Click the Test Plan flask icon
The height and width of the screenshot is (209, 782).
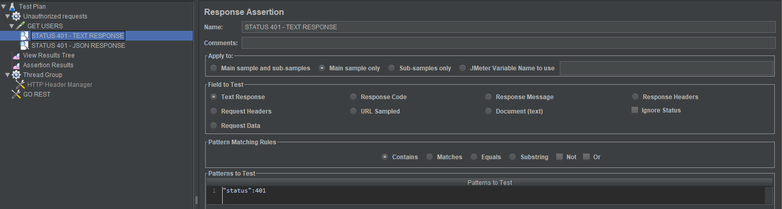(12, 7)
